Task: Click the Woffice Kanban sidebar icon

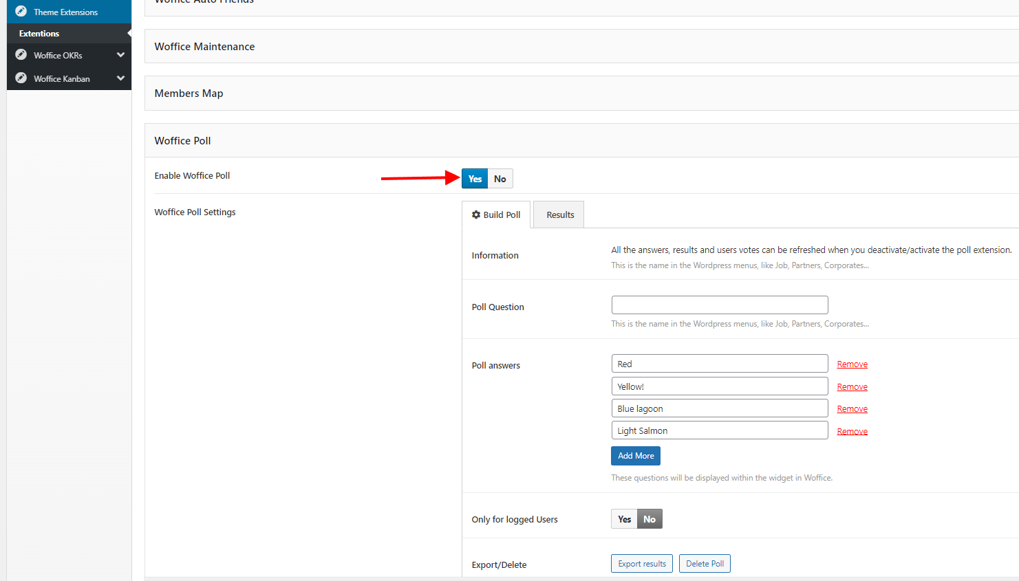Action: click(21, 78)
